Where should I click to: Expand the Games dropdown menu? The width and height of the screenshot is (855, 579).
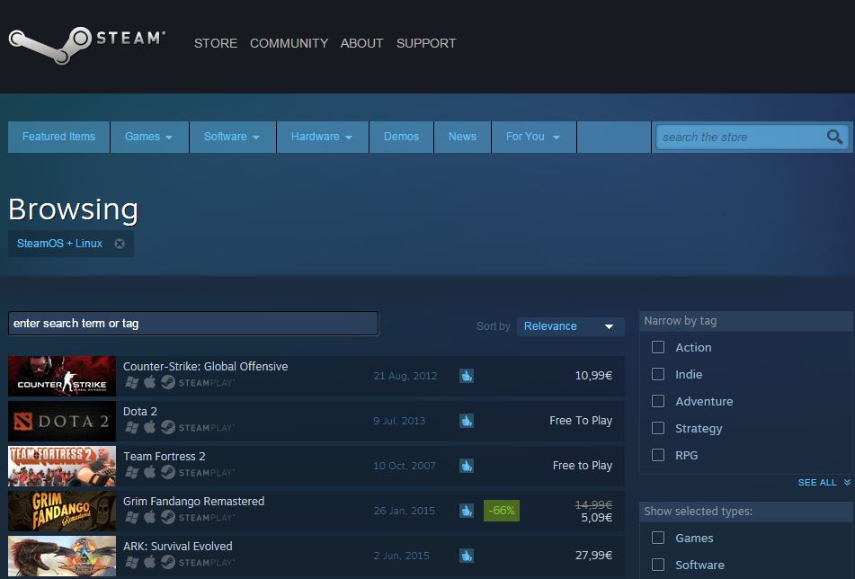point(148,137)
